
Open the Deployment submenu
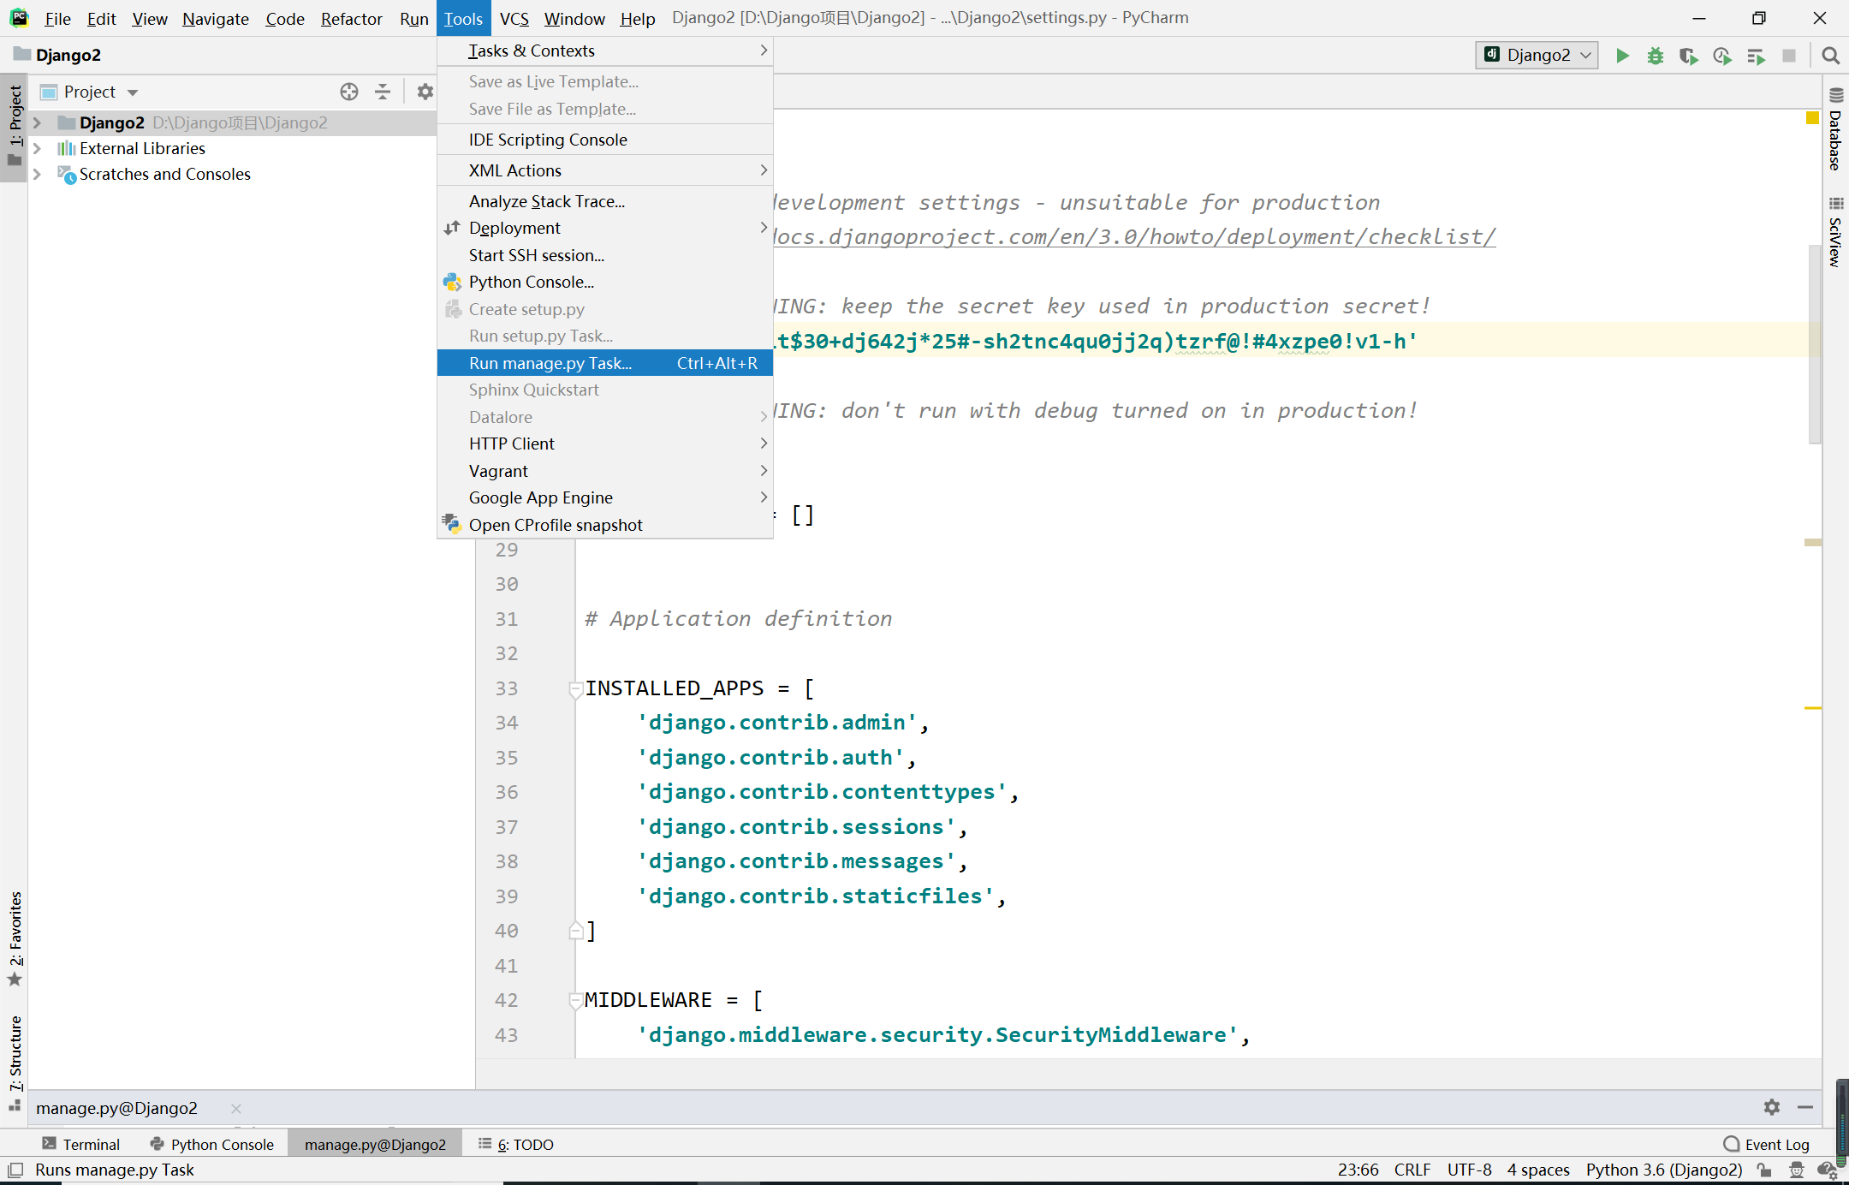(605, 228)
